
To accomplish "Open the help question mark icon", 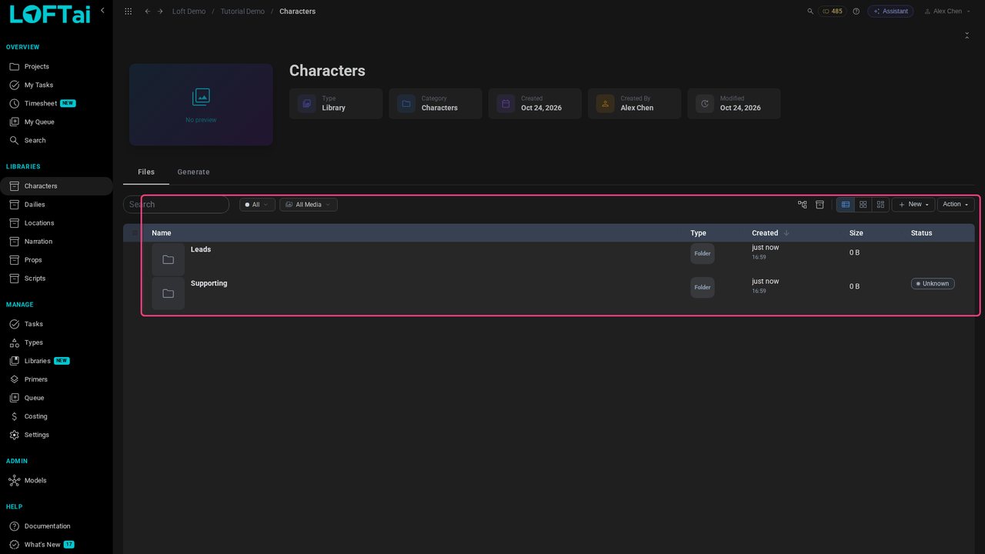I will tap(856, 12).
